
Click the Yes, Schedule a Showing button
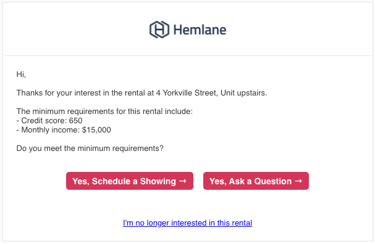(130, 181)
